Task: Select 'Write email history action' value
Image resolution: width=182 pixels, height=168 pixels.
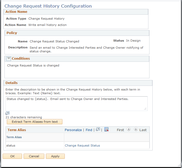Action: [47, 25]
